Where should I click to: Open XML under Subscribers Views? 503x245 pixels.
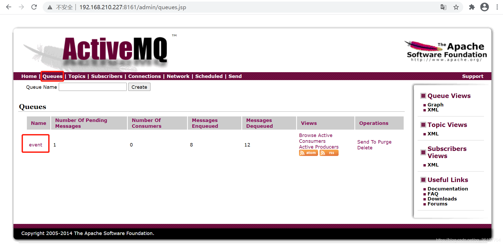pos(433,165)
